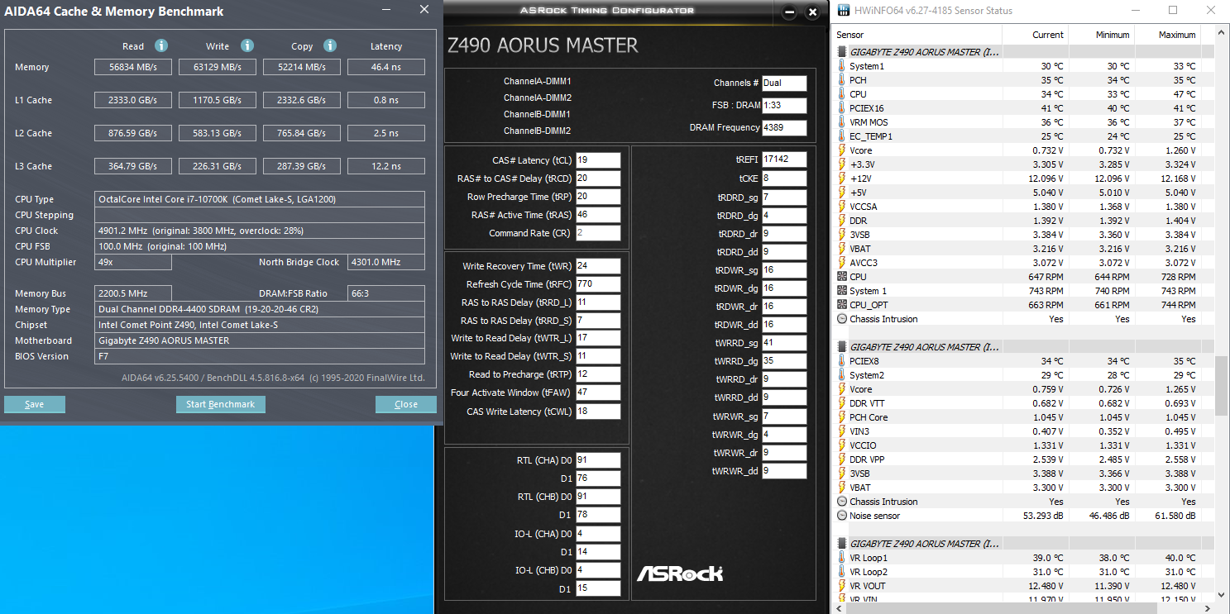Click the VCCIO lightning icon
The height and width of the screenshot is (614, 1230).
(x=842, y=445)
